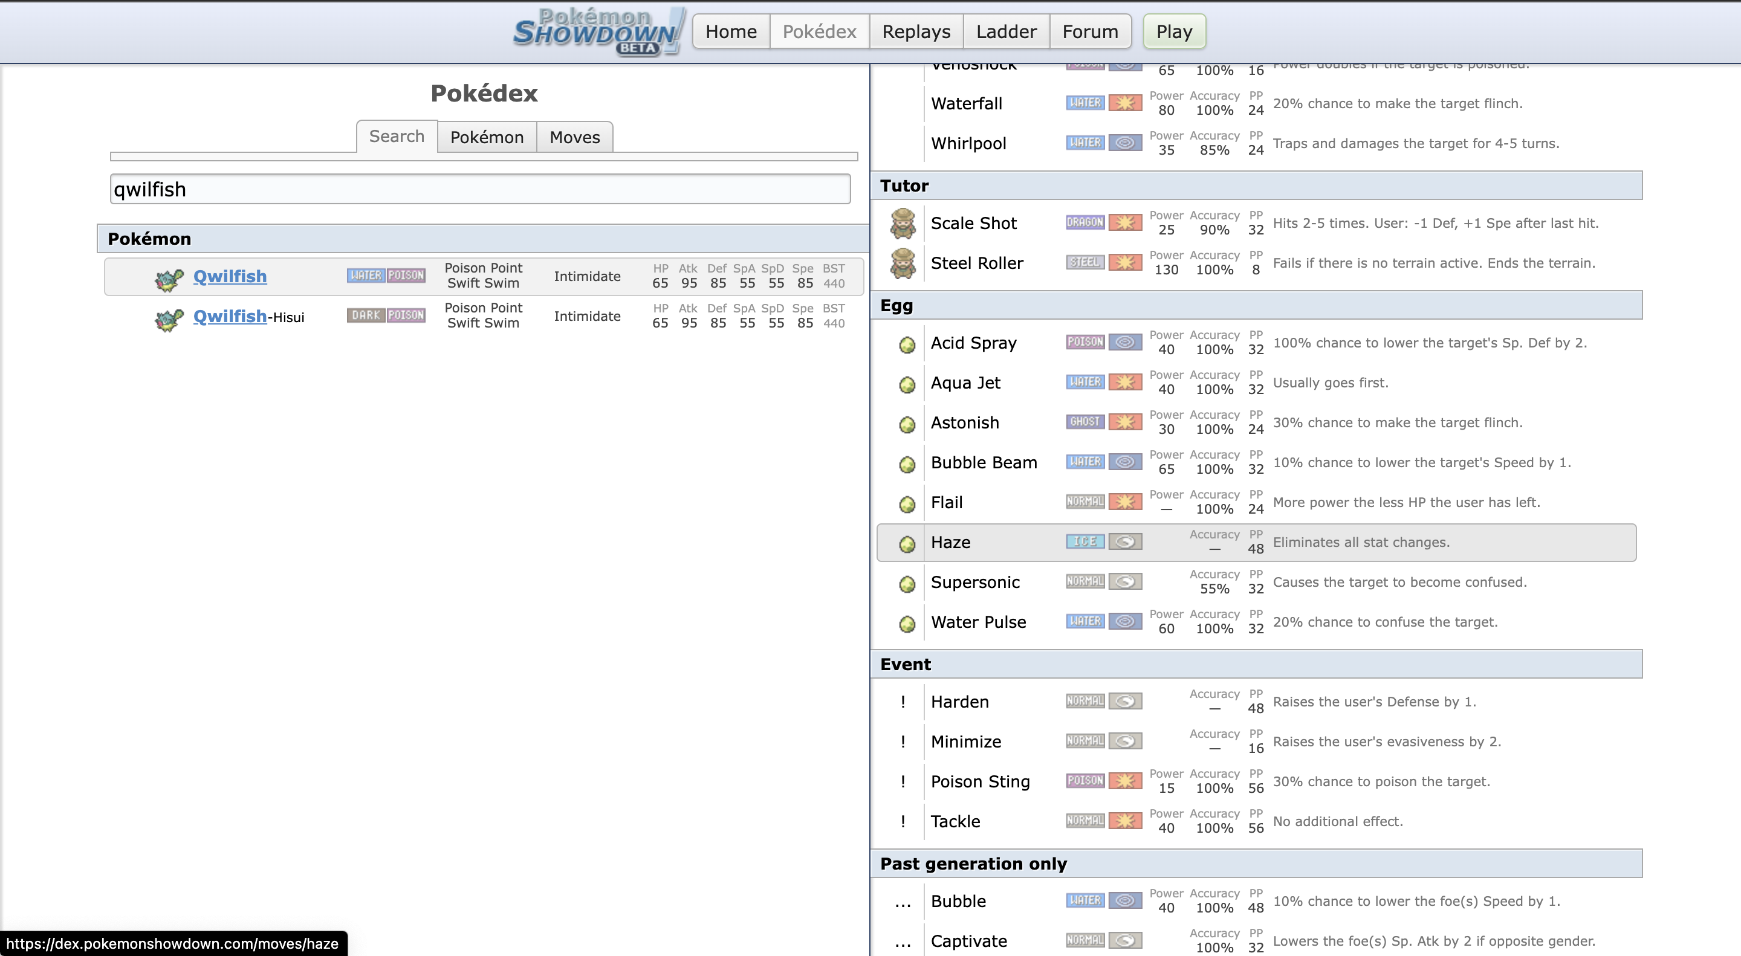Image resolution: width=1741 pixels, height=956 pixels.
Task: Open the Qwilfish link
Action: pyautogui.click(x=230, y=276)
